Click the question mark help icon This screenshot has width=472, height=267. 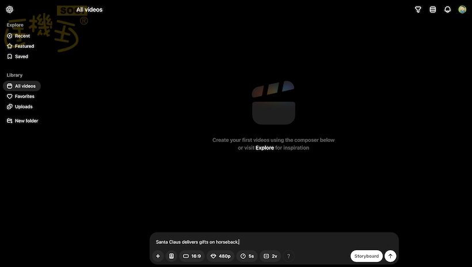coord(288,256)
